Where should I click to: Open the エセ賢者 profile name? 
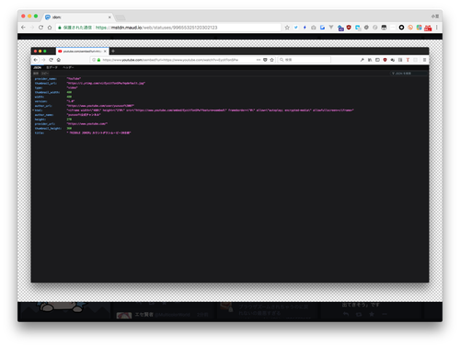(144, 315)
